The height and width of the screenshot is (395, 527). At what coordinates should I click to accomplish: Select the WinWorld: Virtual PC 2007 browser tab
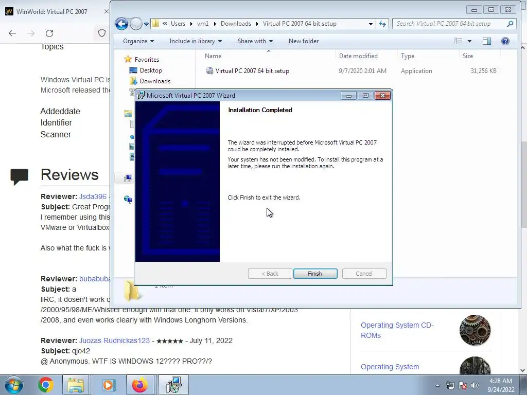tap(52, 11)
